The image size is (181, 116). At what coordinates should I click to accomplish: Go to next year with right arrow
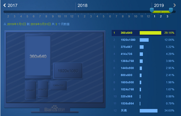coord(174,5)
